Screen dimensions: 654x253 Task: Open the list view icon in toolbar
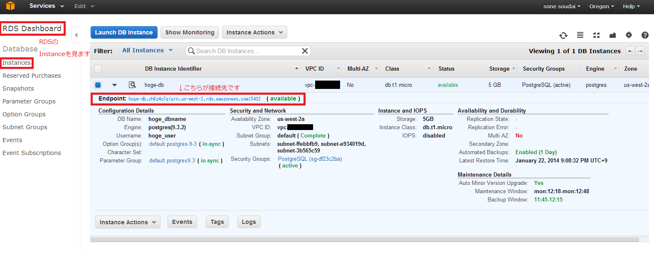coord(580,35)
